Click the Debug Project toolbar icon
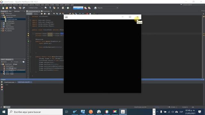The height and width of the screenshot is (115, 205). coord(63,8)
